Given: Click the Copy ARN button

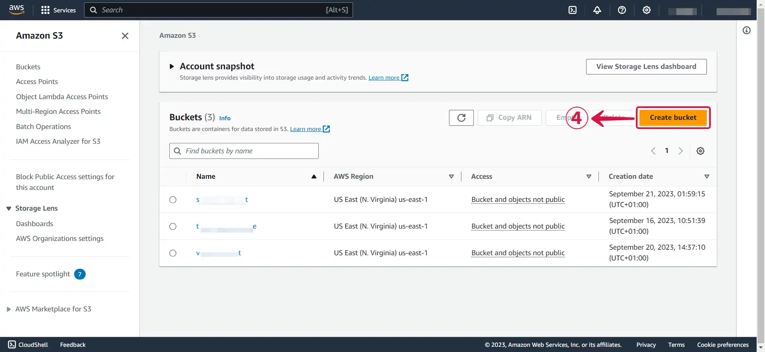Looking at the screenshot, I should pyautogui.click(x=510, y=118).
